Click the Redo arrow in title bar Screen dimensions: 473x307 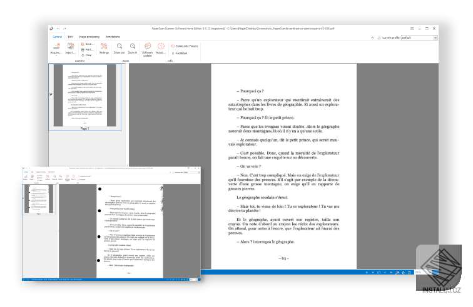point(64,29)
